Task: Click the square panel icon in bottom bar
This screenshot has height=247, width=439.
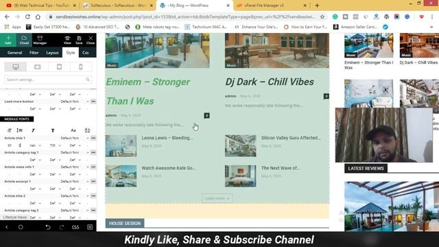Action: coord(90,227)
